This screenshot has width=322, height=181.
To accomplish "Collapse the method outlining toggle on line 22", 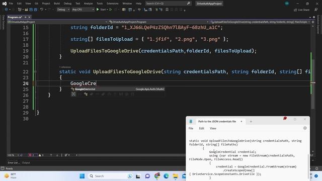I will tap(35, 71).
